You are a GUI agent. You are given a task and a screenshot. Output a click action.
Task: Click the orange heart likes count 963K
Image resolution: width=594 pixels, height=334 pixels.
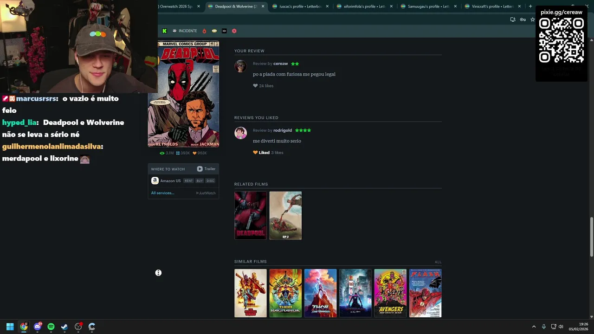[x=200, y=153]
